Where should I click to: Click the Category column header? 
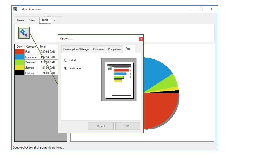click(31, 47)
